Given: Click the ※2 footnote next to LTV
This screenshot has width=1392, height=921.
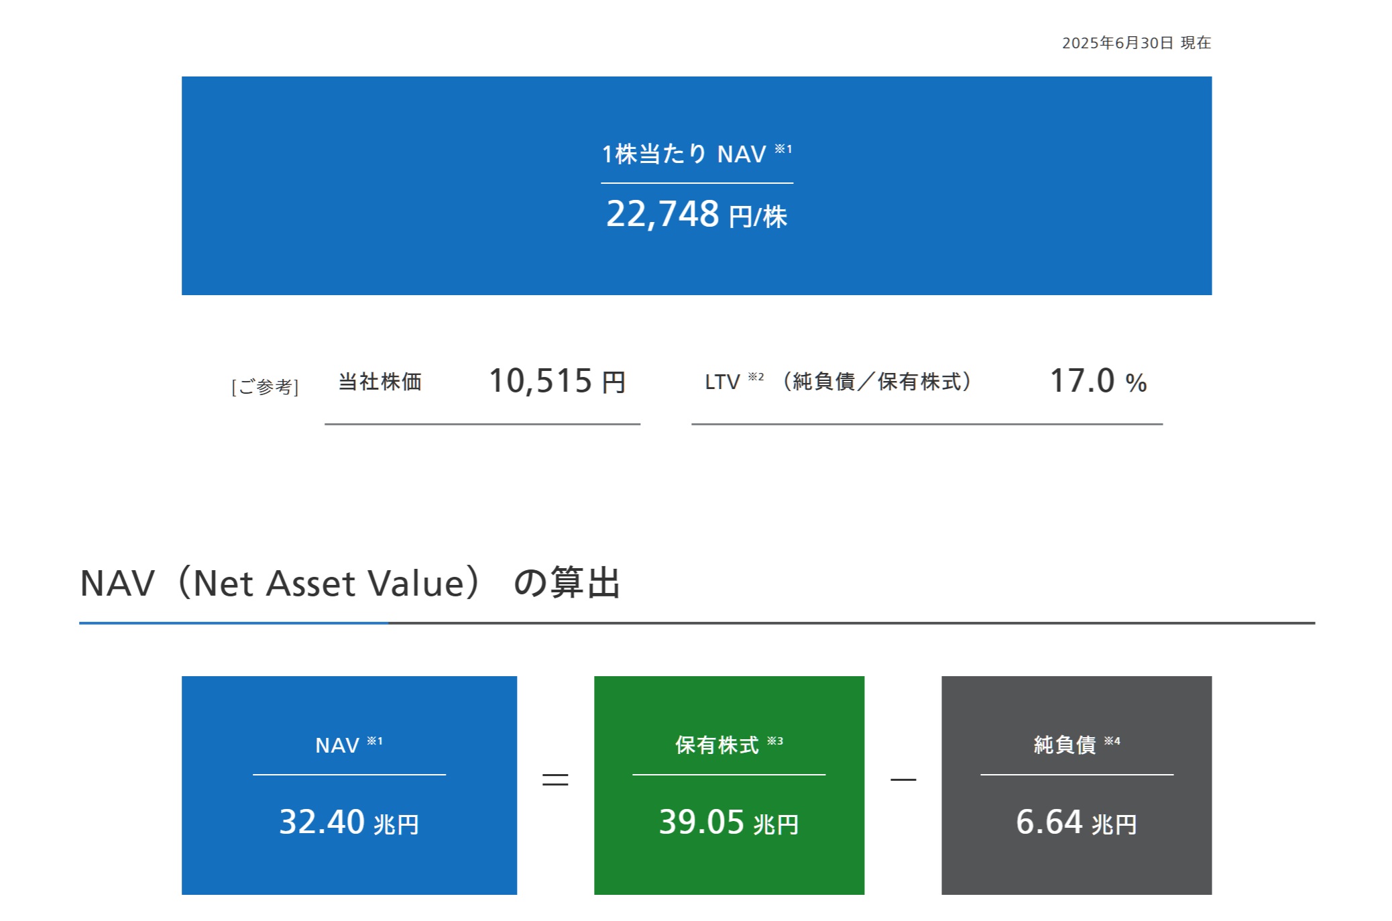Looking at the screenshot, I should click(756, 377).
